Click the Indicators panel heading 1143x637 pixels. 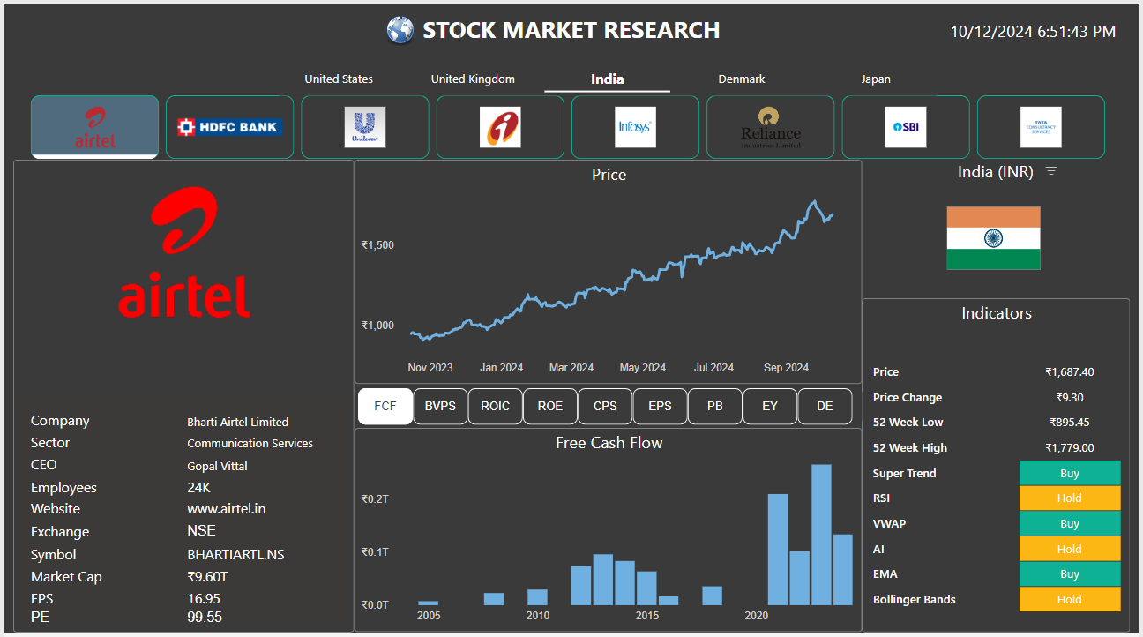pyautogui.click(x=997, y=313)
